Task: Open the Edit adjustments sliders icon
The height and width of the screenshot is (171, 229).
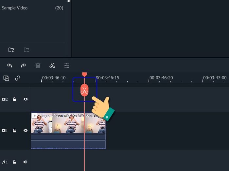Action: point(67,65)
